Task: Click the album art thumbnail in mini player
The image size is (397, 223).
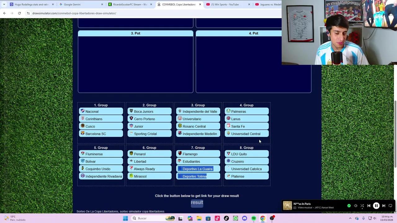Action: [x=288, y=206]
